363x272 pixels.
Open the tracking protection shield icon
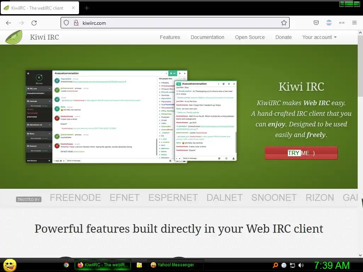click(66, 23)
